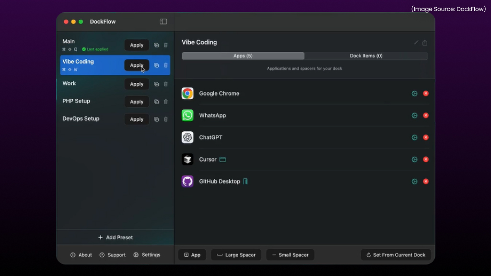Duplicate the DevOps Setup preset
This screenshot has height=276, width=491.
coord(156,119)
